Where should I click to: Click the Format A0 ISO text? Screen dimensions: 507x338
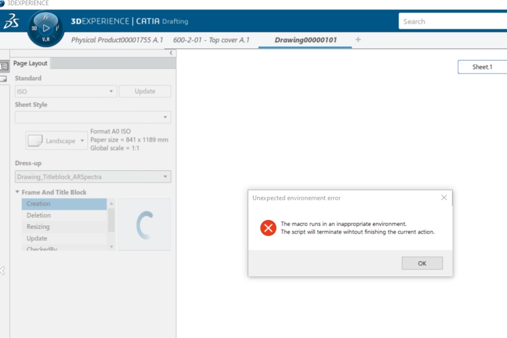[x=110, y=131]
